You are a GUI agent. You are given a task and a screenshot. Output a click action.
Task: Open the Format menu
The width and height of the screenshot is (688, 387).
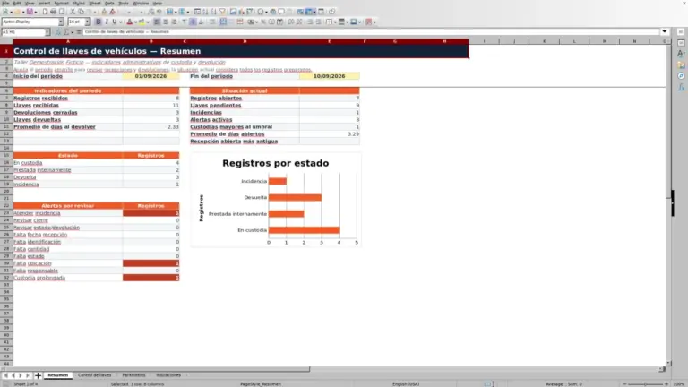62,3
